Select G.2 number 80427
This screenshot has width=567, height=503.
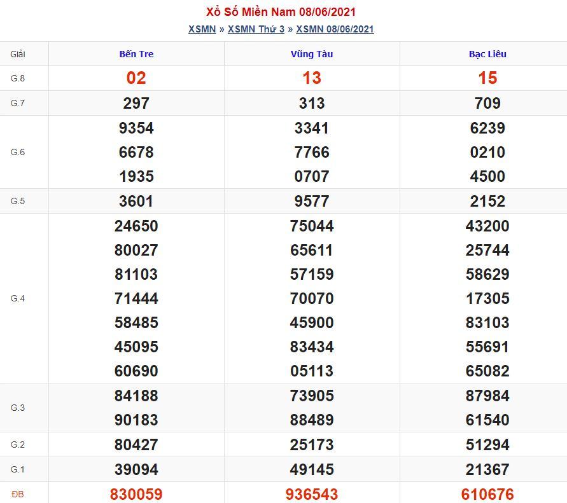pyautogui.click(x=136, y=445)
